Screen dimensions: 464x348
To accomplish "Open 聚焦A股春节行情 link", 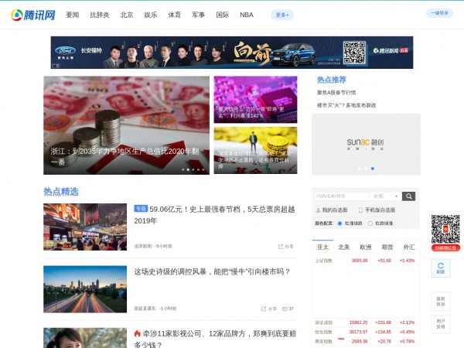I will pos(336,93).
